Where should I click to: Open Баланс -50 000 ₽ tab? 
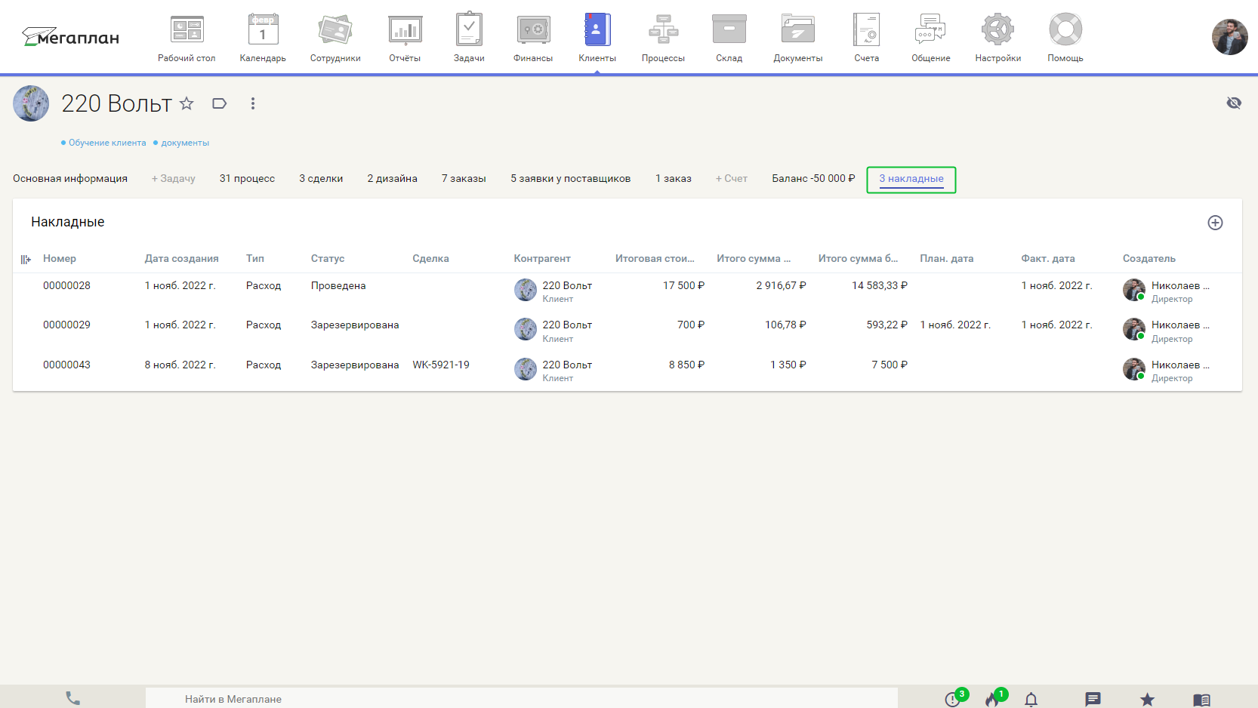click(x=813, y=179)
